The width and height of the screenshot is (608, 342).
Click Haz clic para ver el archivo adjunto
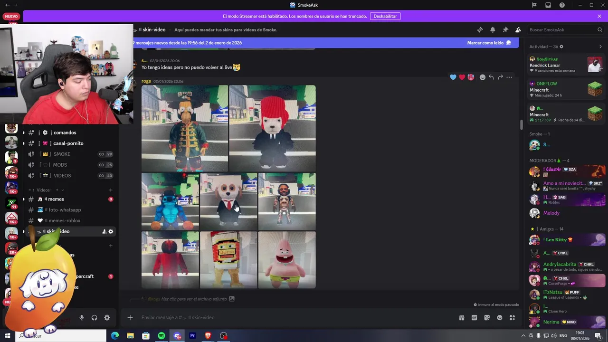[194, 299]
